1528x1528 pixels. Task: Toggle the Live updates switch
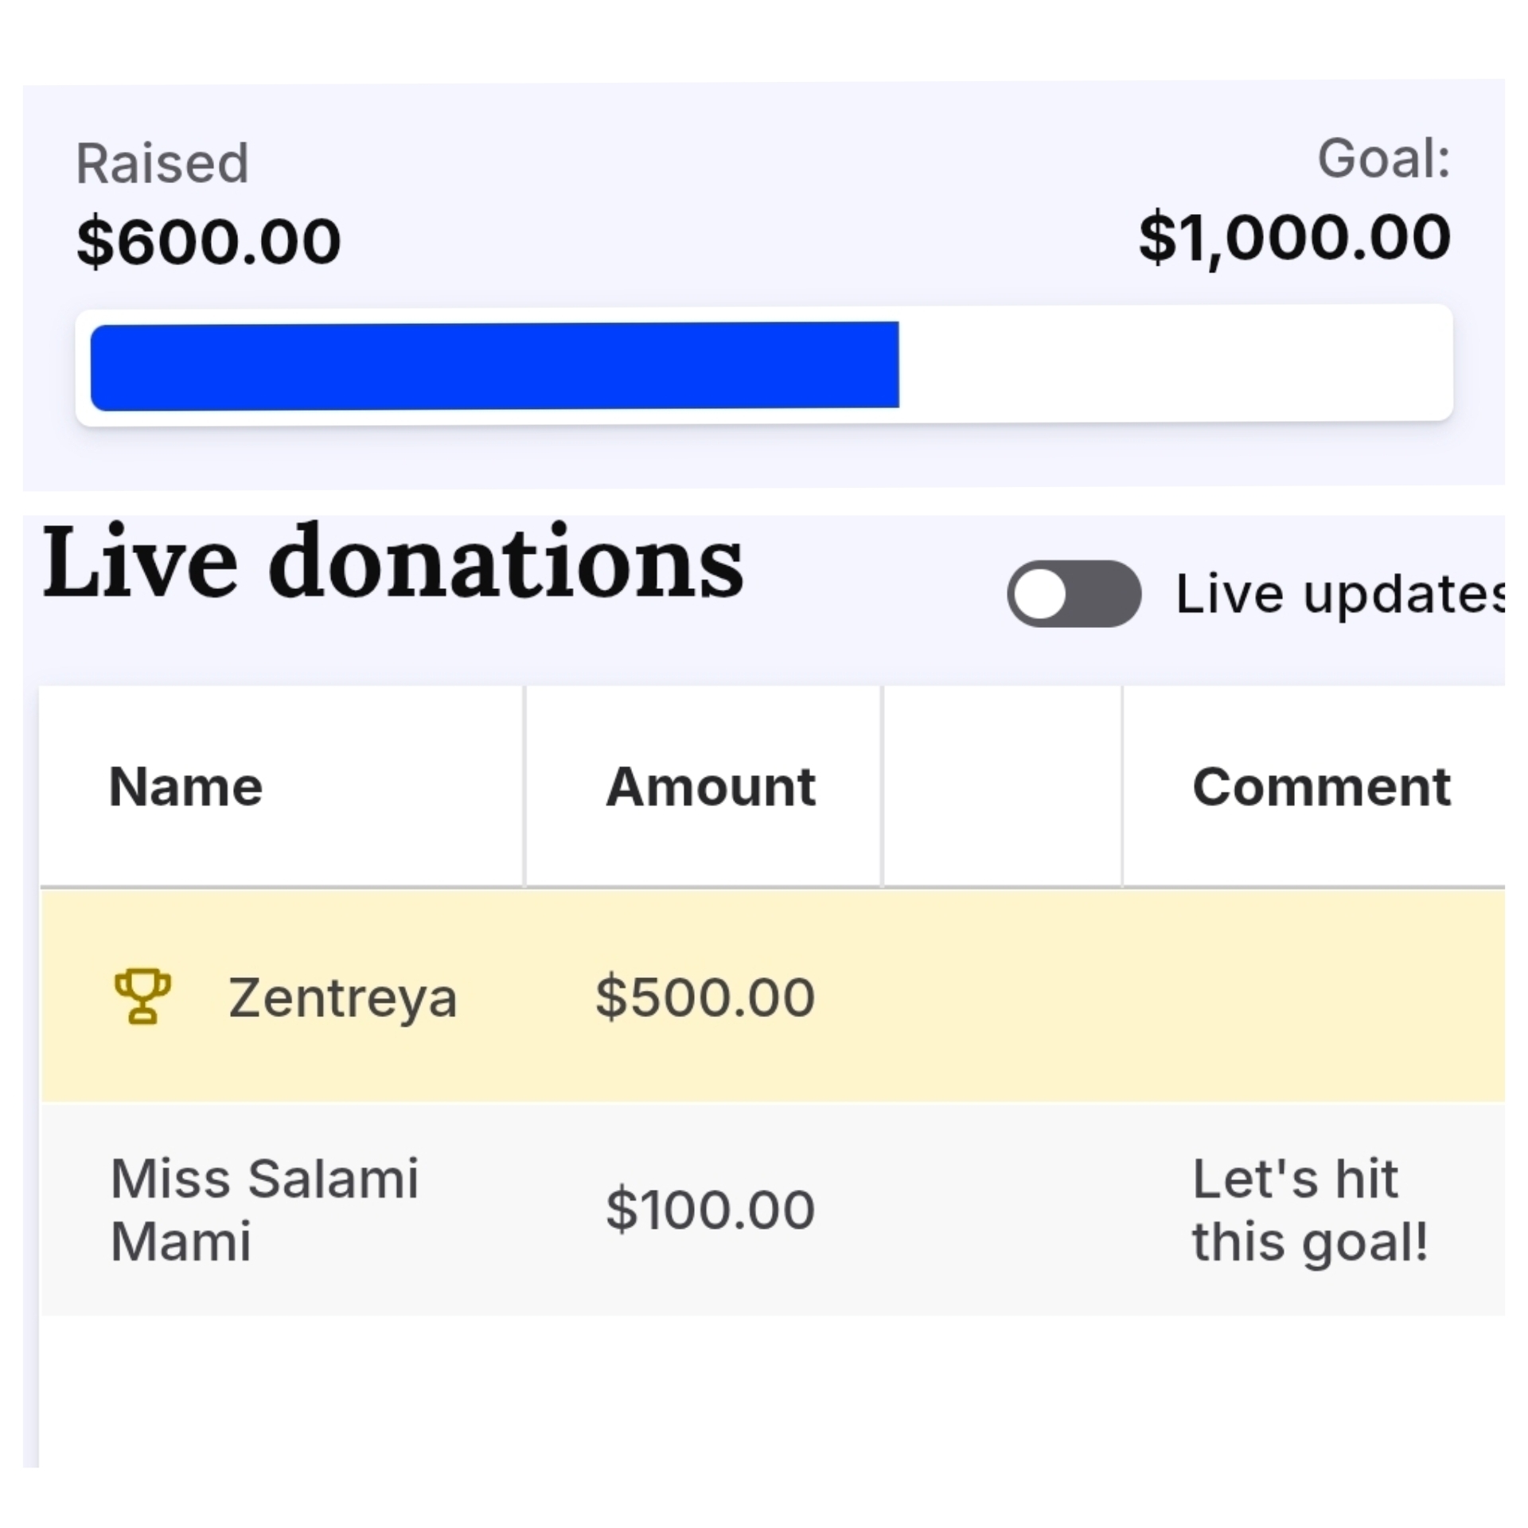point(1074,594)
